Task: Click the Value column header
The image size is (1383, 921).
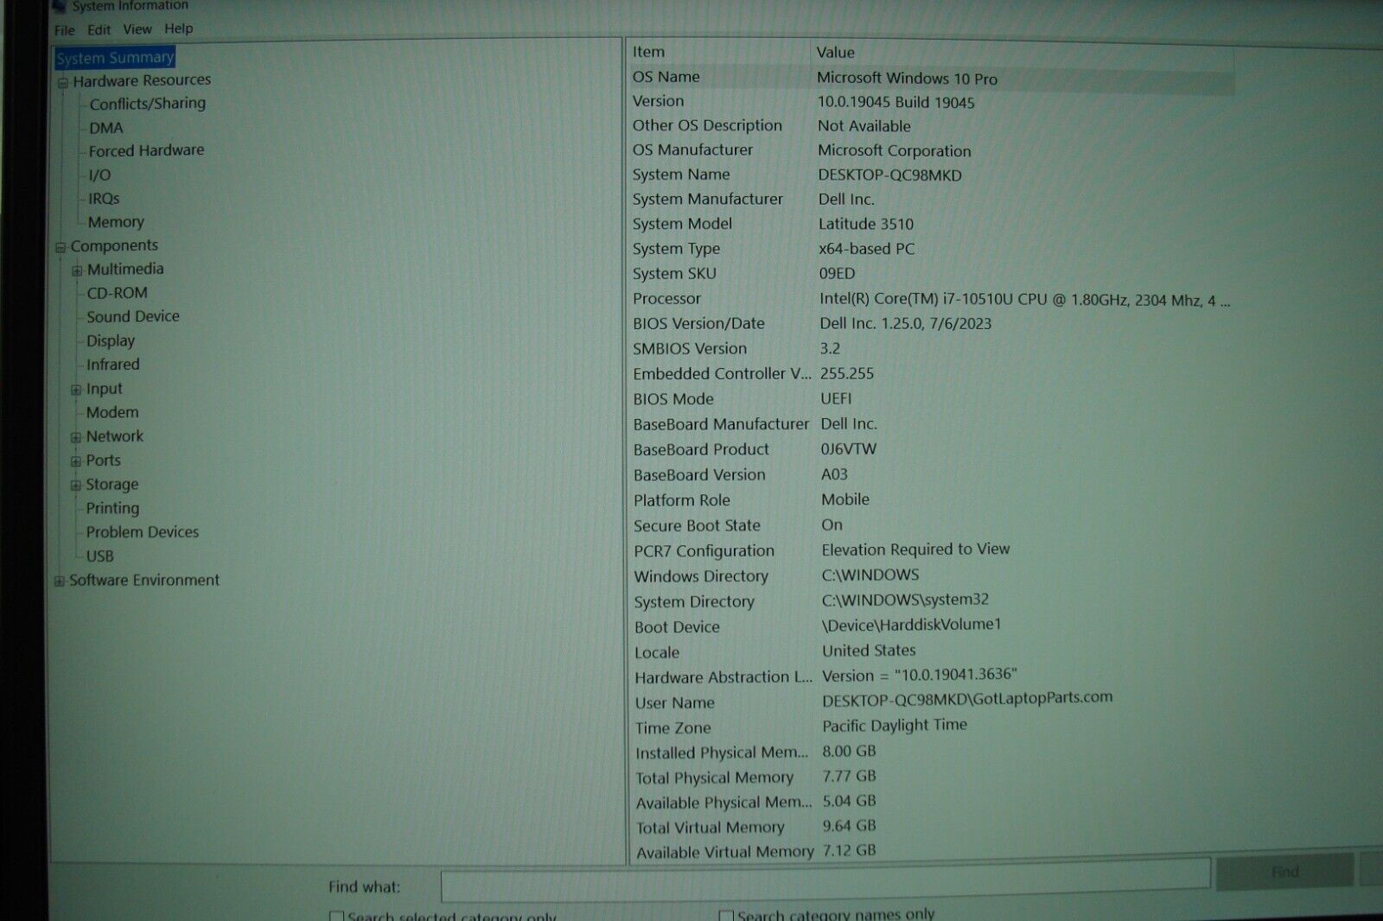Action: point(1023,53)
